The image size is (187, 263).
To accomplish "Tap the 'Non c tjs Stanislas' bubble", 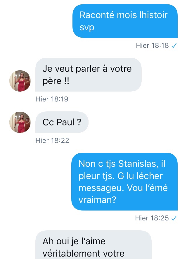I will [124, 181].
